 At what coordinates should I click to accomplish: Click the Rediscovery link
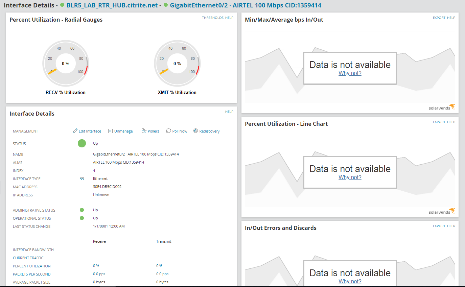pos(209,131)
